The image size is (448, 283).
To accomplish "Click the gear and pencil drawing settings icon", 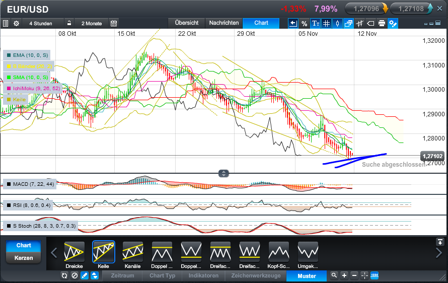I will pyautogui.click(x=393, y=24).
